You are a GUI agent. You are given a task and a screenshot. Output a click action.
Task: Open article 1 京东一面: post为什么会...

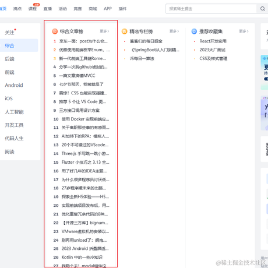83,41
